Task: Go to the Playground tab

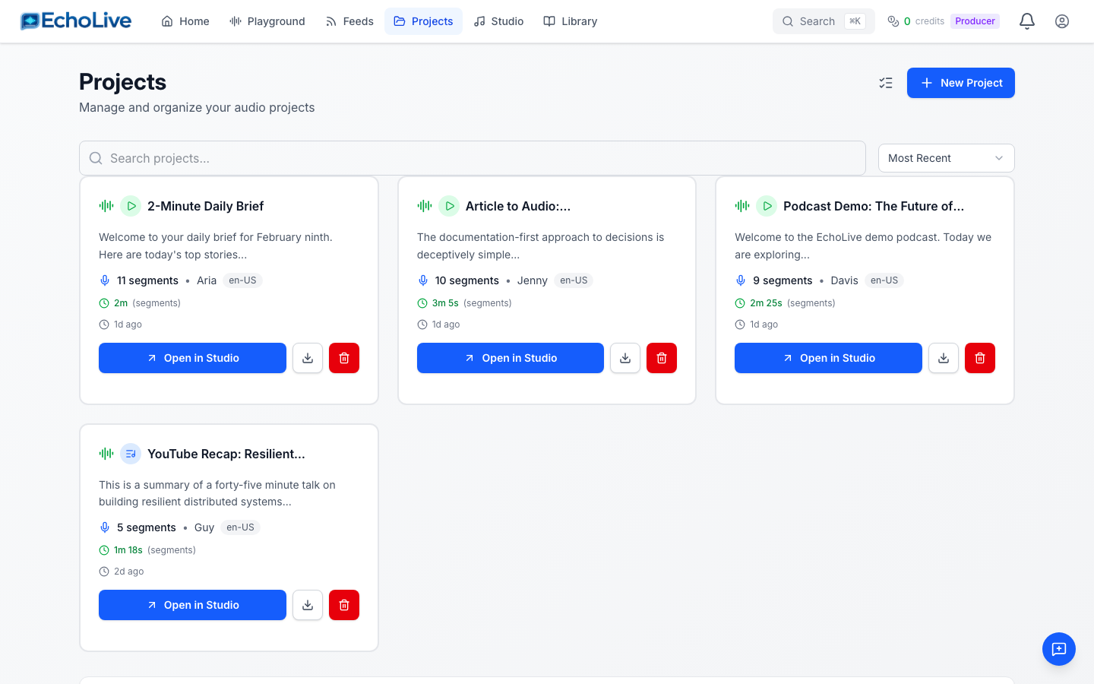Action: [x=267, y=21]
